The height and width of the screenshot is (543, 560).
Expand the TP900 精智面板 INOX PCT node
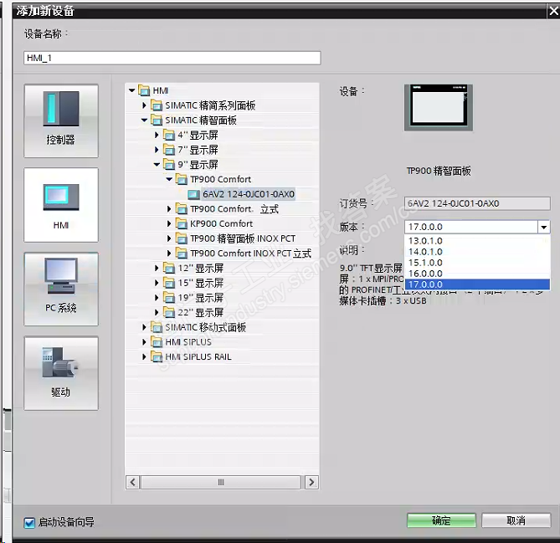[x=169, y=238]
